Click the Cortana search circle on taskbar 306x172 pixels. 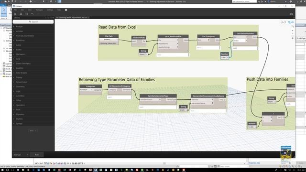[x=7, y=170]
